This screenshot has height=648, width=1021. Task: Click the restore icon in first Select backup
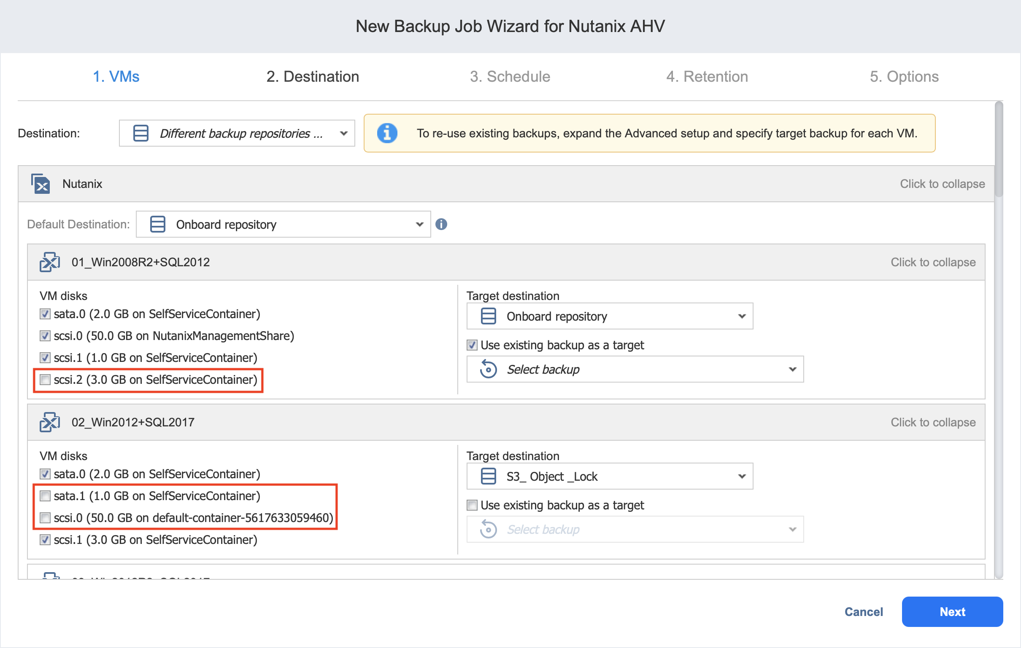click(x=488, y=370)
